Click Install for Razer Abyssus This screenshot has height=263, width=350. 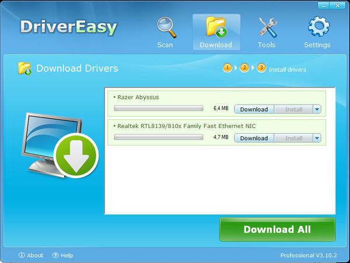tap(293, 109)
